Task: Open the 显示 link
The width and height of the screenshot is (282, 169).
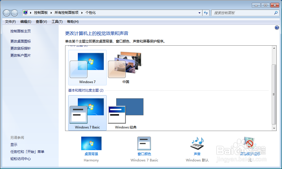Action: coord(14,144)
